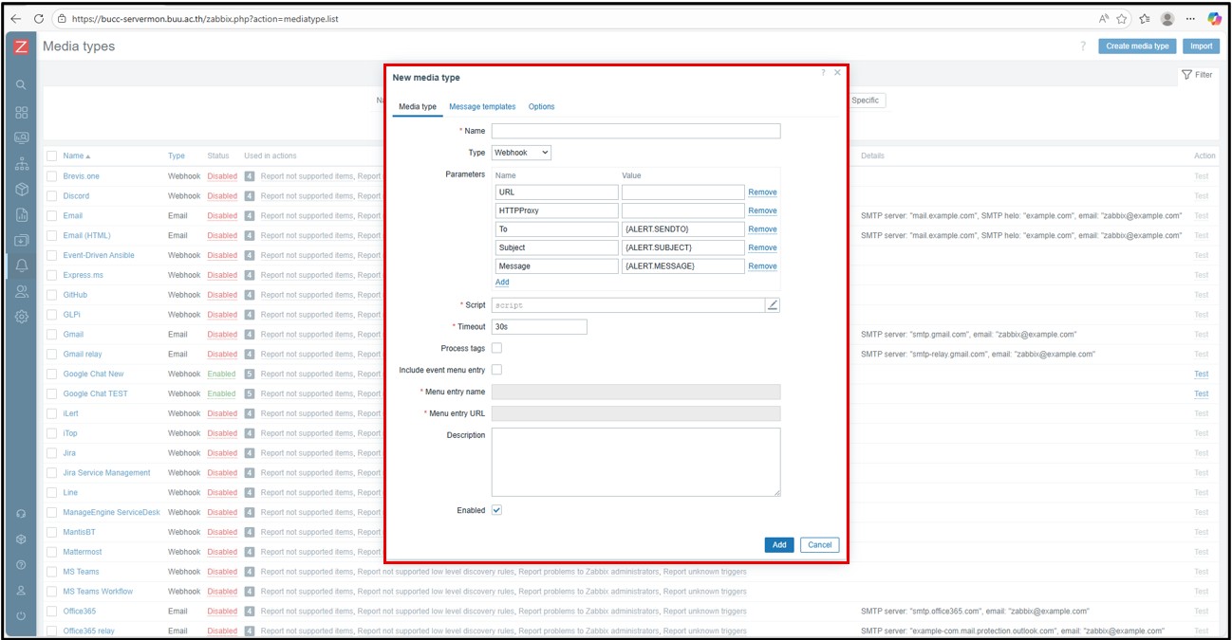The width and height of the screenshot is (1232, 640).
Task: Open the Type dropdown showing Webhook
Action: (x=521, y=152)
